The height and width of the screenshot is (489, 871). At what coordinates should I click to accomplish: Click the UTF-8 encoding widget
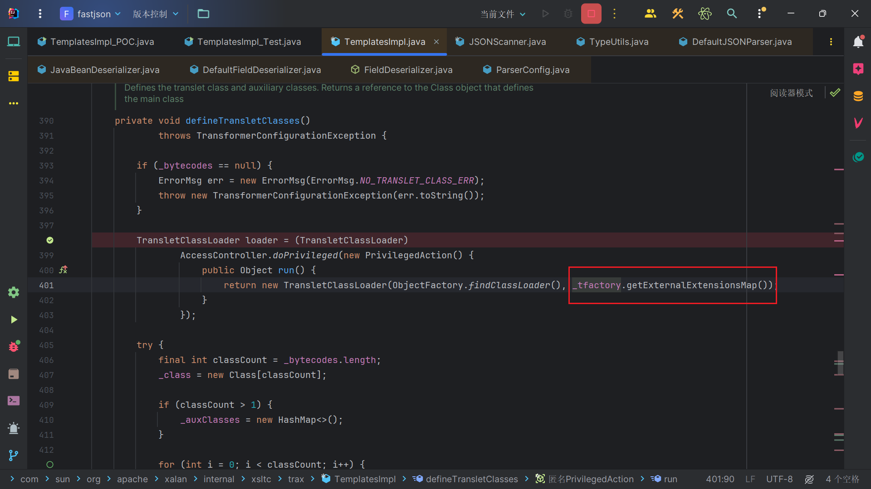point(779,479)
